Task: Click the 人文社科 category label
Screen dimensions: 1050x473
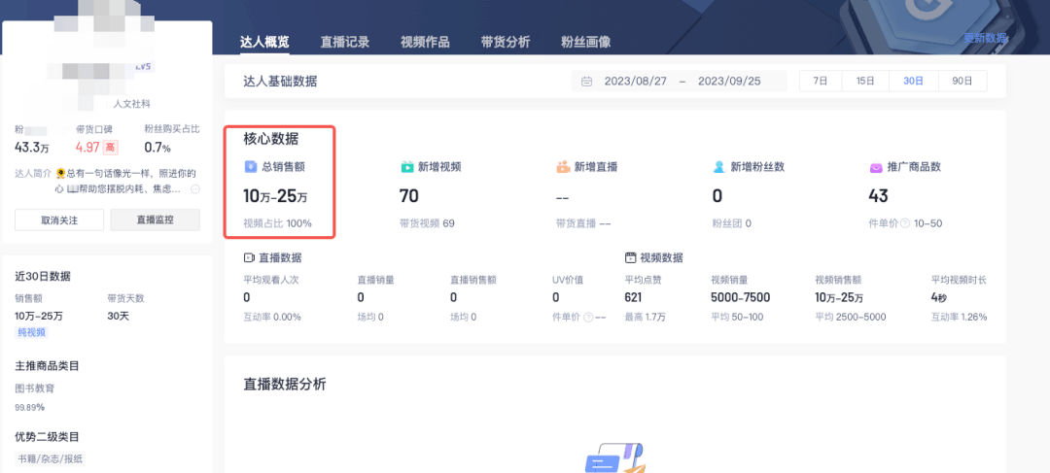Action: pos(132,104)
